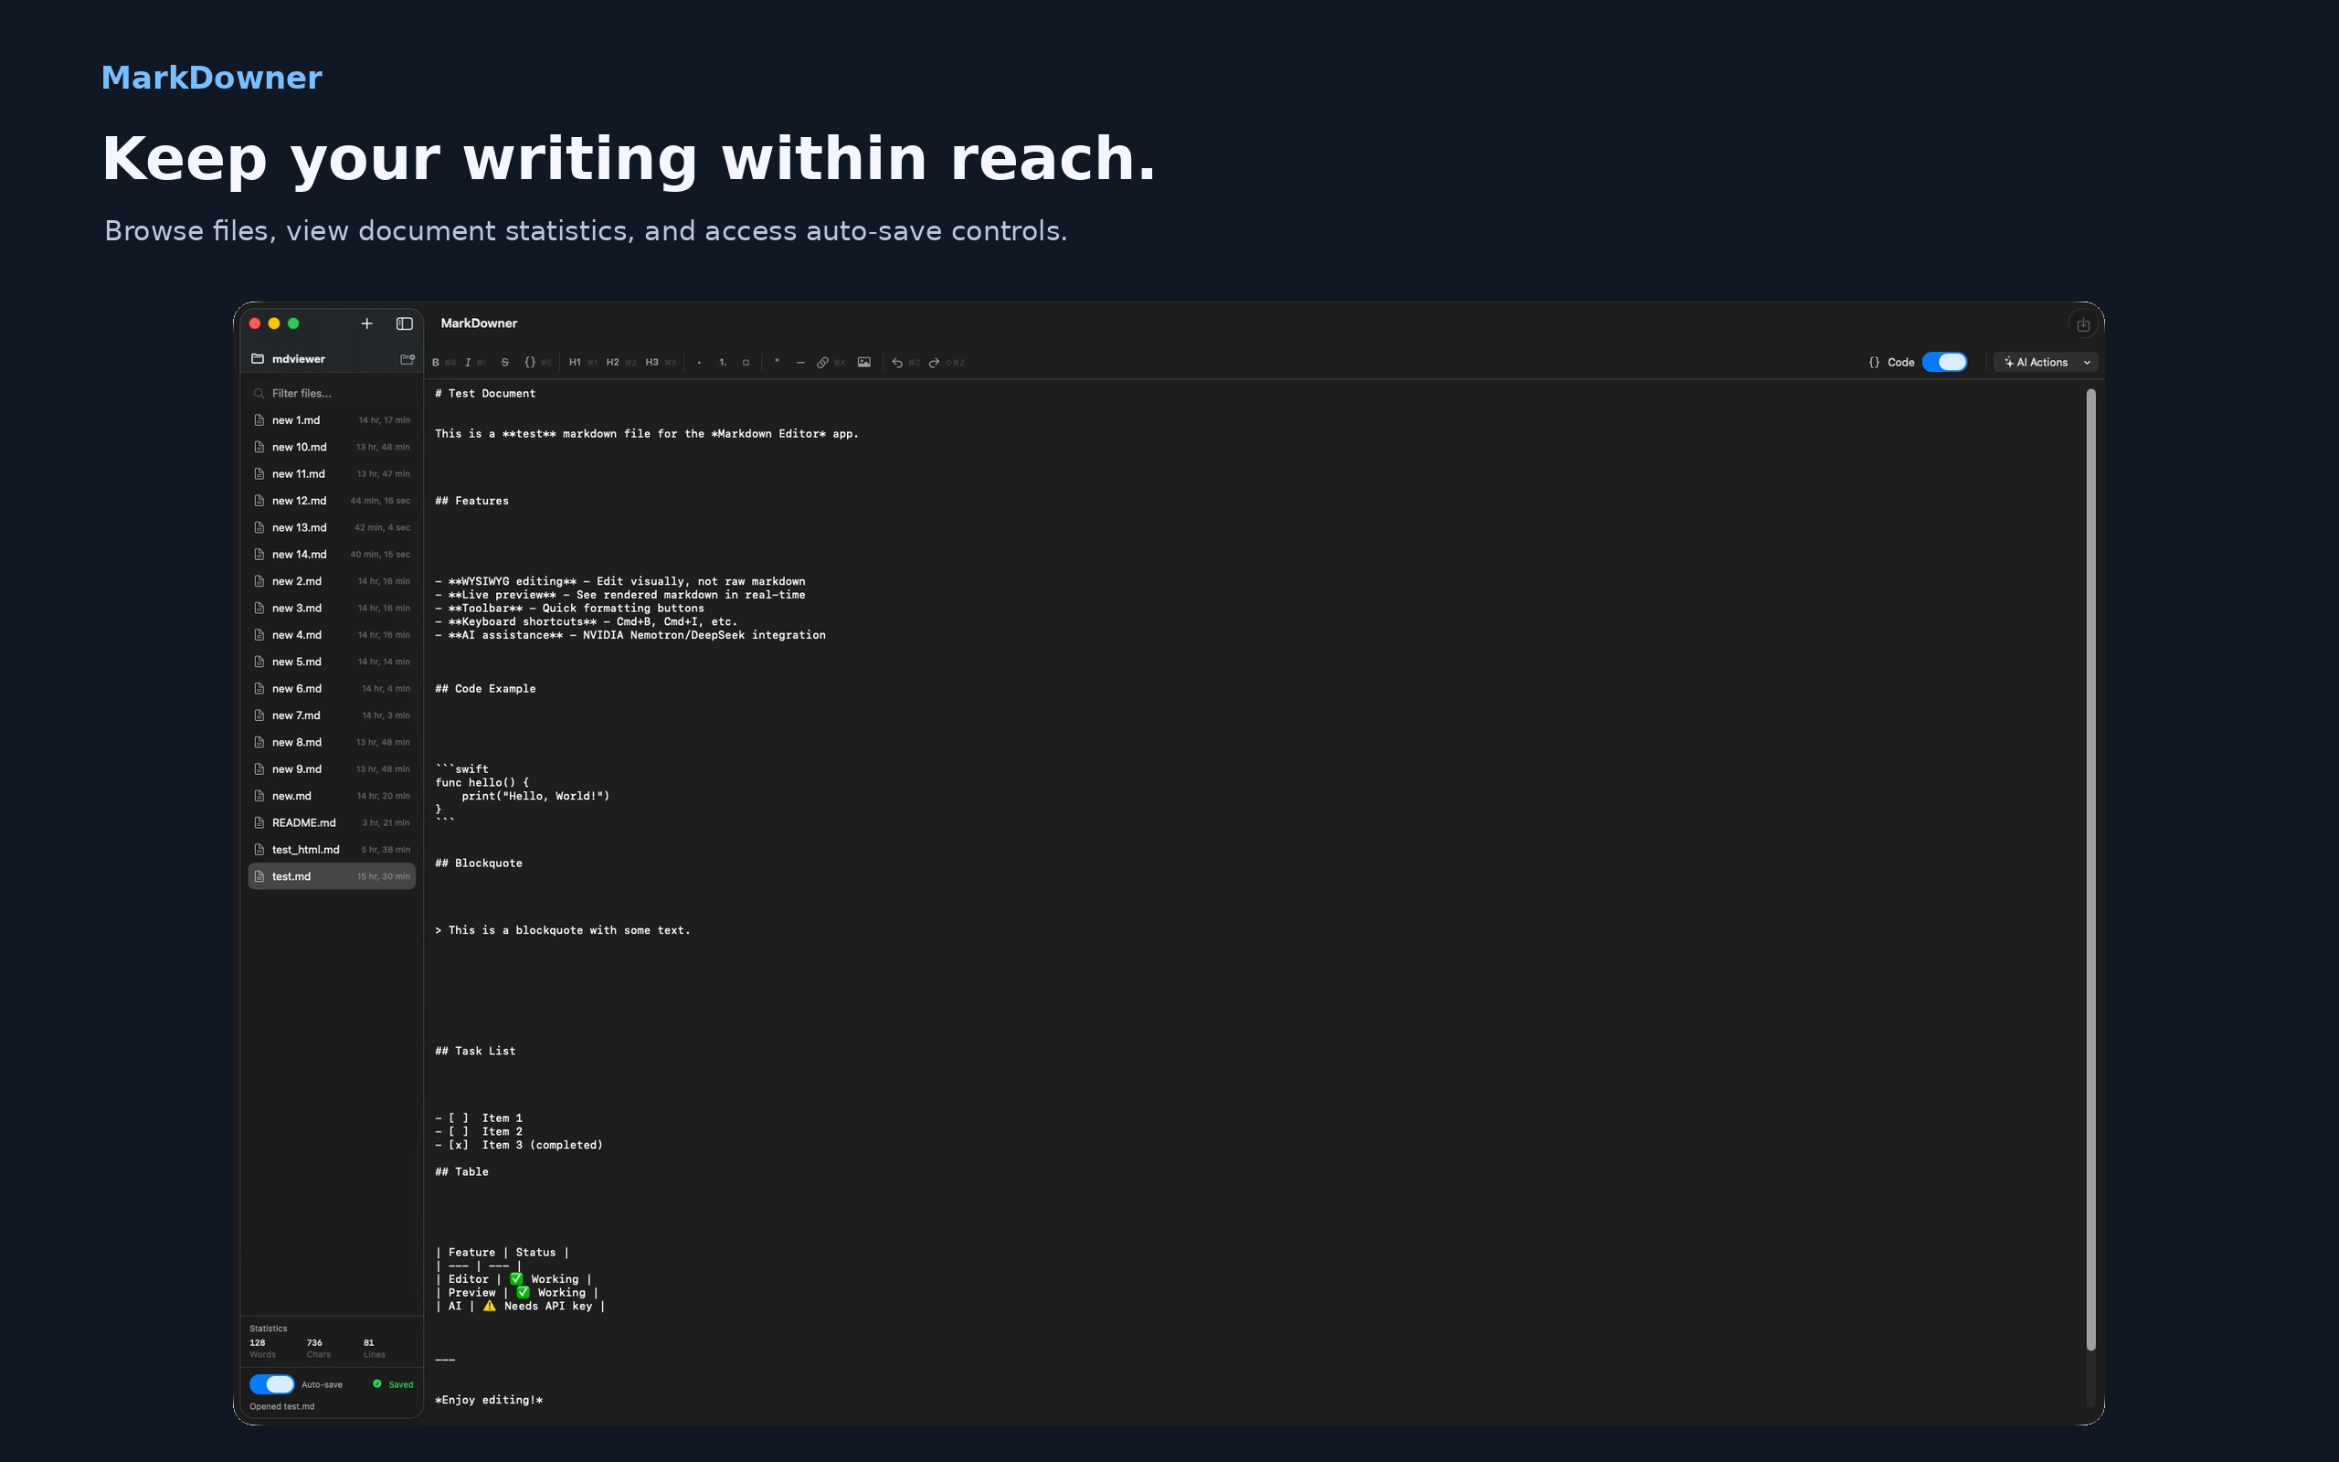Insert a task checkbox item from toolbar
Viewport: 2339px width, 1462px height.
point(746,363)
